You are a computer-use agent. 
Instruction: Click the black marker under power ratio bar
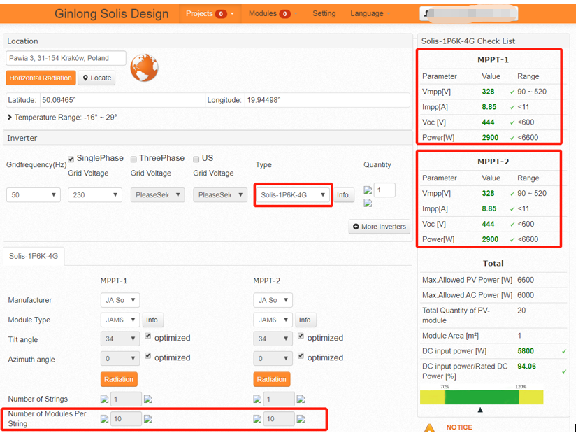[x=480, y=410]
